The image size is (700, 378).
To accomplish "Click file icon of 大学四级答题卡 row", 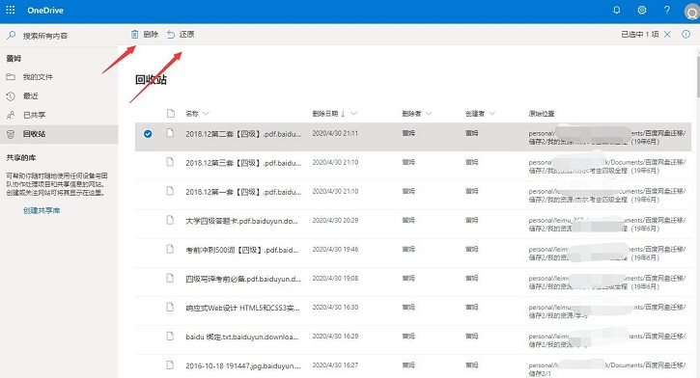I will coord(170,220).
